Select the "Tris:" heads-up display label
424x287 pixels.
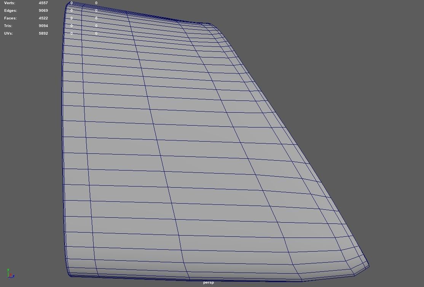(8, 26)
